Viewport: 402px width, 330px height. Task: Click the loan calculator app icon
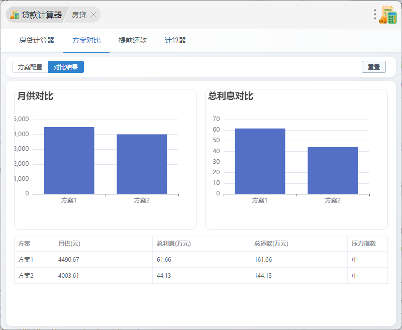tap(15, 15)
